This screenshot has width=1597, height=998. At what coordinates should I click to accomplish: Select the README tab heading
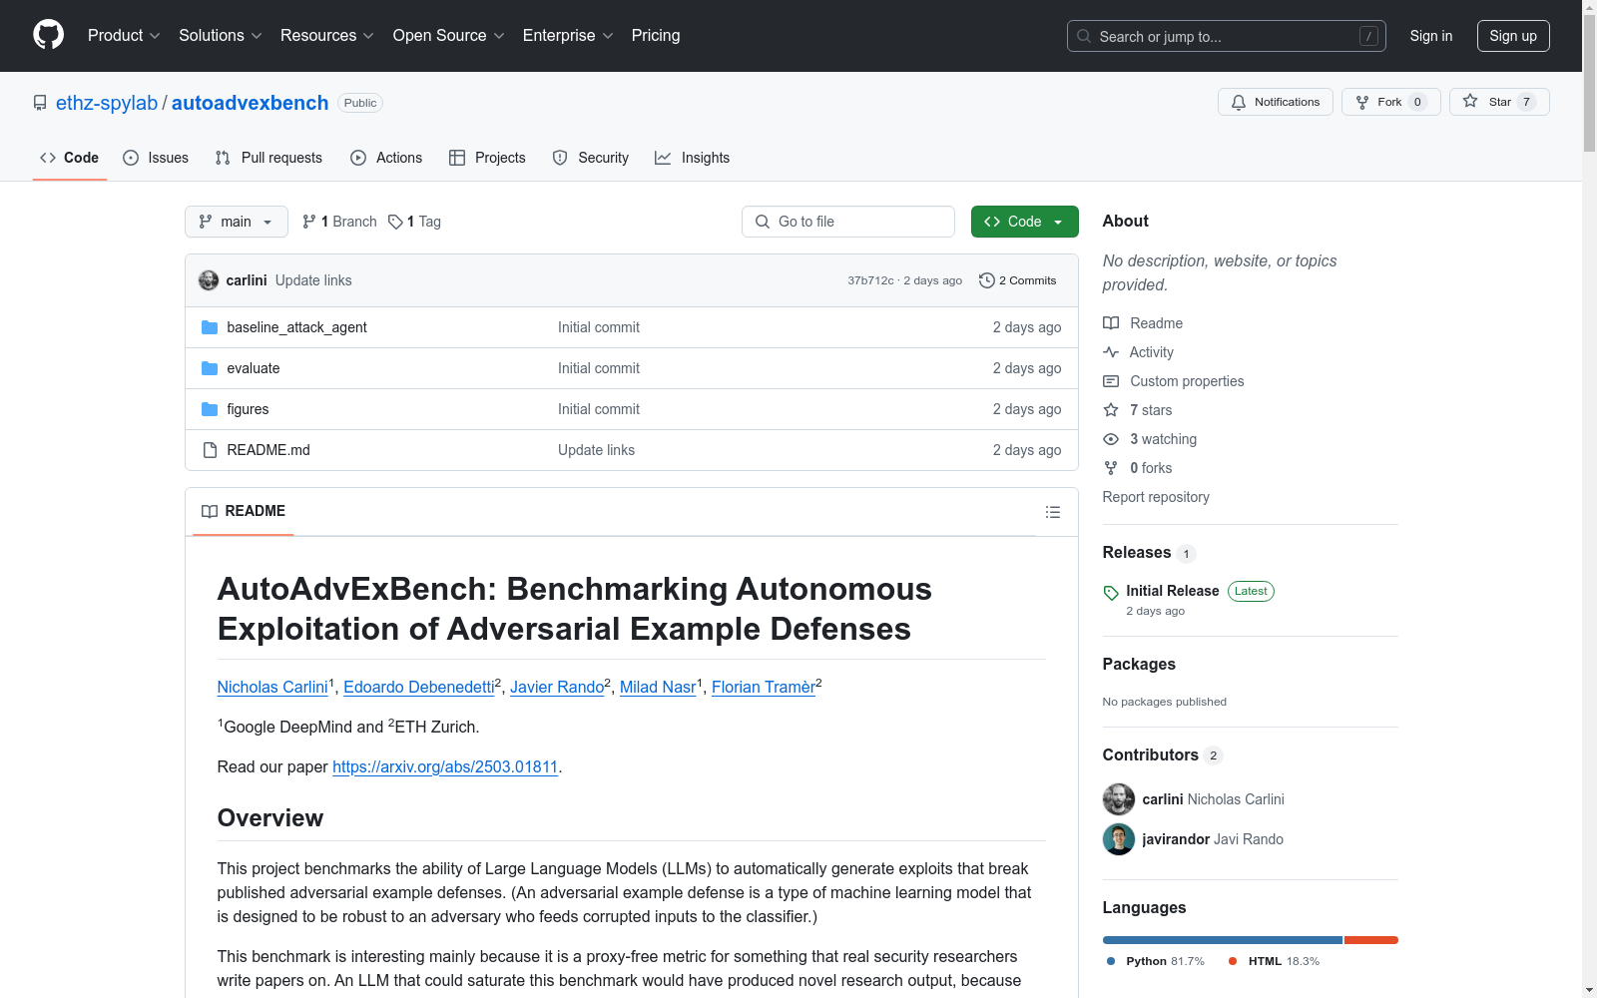pos(244,511)
